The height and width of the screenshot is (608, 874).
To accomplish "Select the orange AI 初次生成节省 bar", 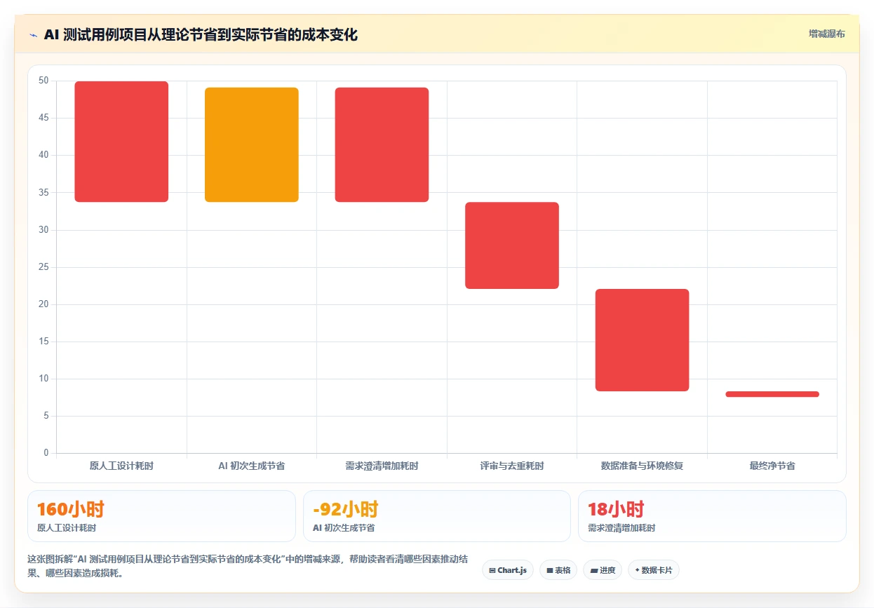I will tap(252, 144).
